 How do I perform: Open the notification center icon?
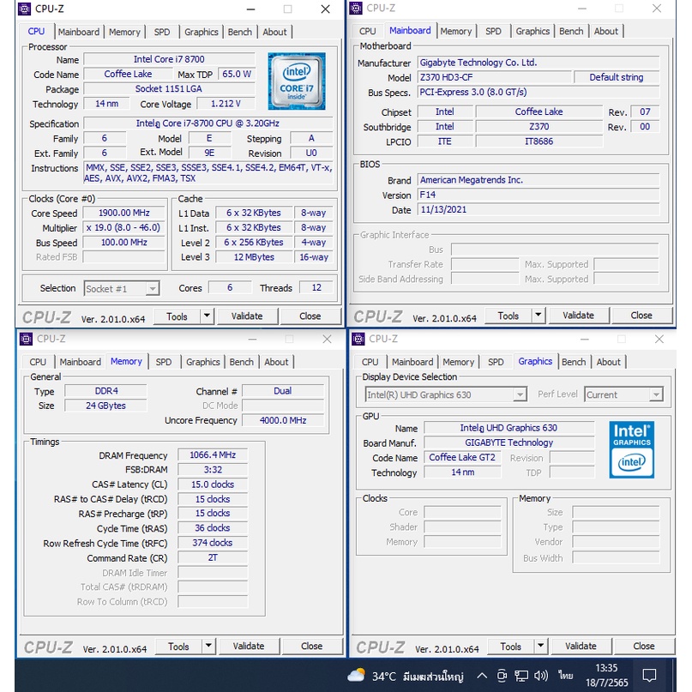coord(649,675)
